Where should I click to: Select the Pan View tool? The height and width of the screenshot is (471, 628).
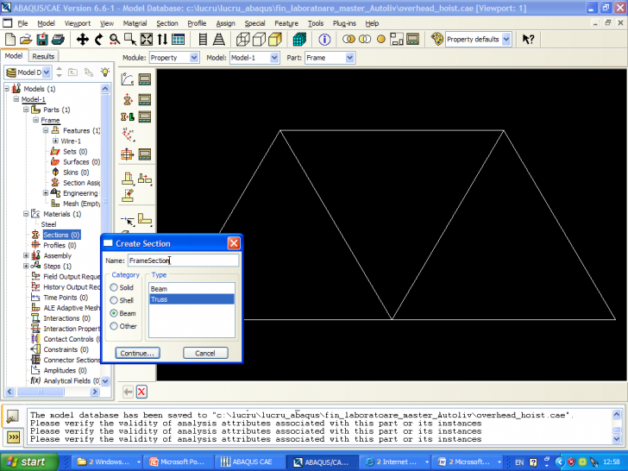click(83, 40)
